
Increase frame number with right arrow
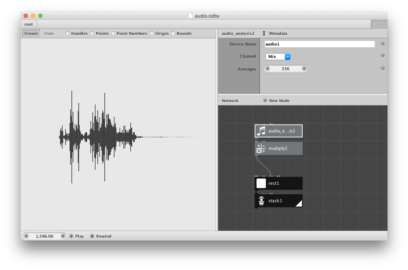coord(63,236)
